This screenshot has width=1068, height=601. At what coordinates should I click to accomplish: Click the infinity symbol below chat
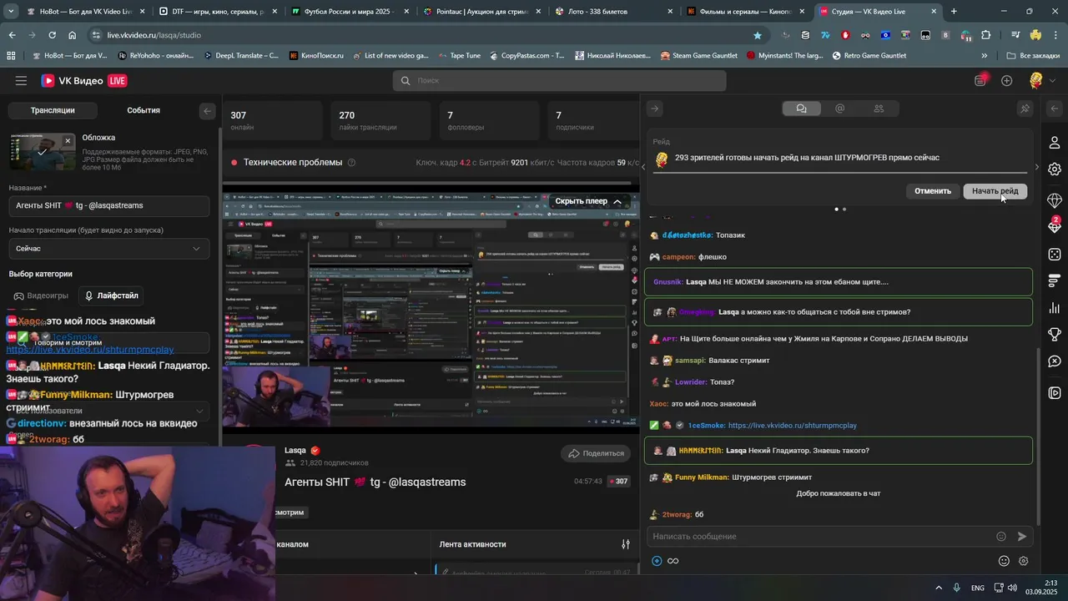pos(673,561)
